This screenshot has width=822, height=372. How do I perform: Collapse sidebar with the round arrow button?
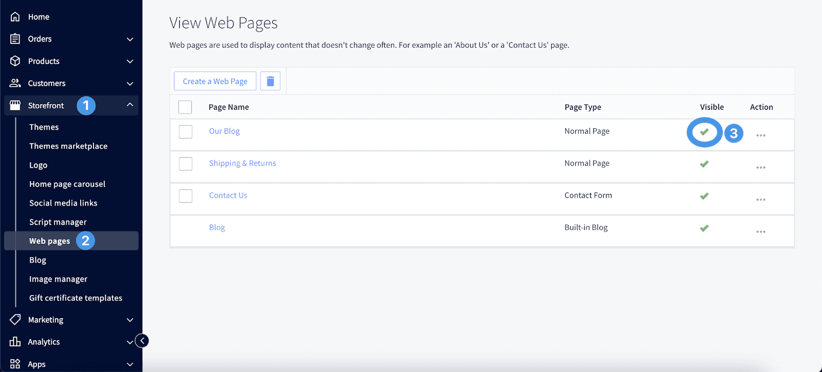click(x=142, y=341)
